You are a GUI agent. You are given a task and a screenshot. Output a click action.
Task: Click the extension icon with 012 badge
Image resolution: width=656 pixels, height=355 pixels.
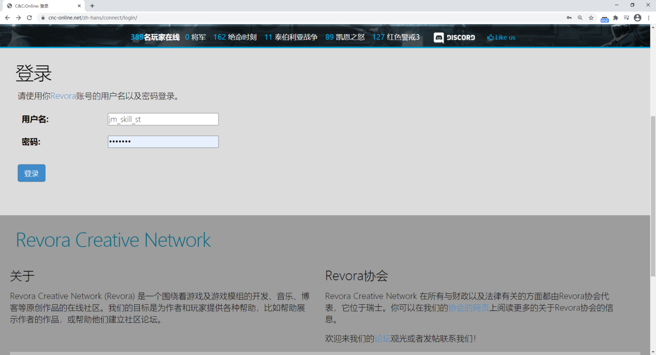click(604, 19)
